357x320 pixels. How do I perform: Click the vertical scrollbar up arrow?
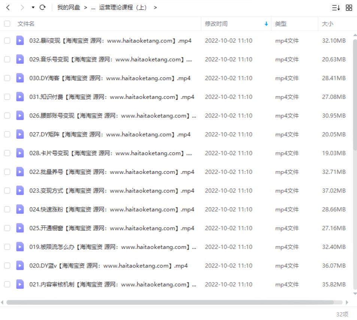coord(355,35)
